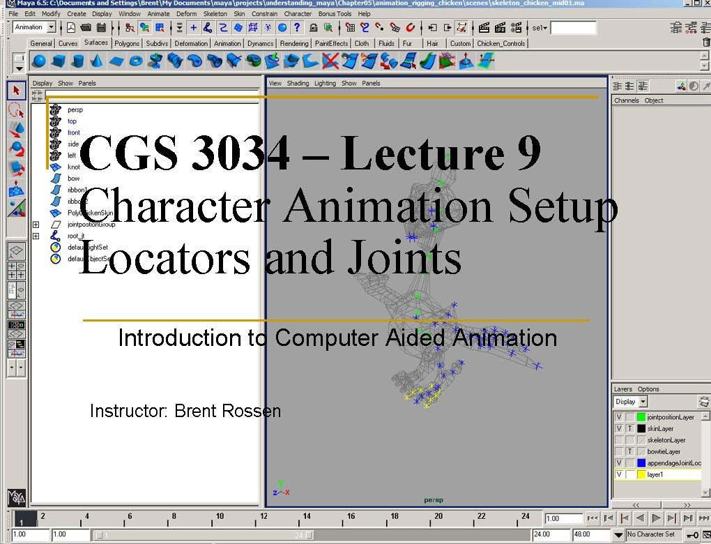Click play backwards button
This screenshot has height=544, width=711.
pyautogui.click(x=641, y=518)
